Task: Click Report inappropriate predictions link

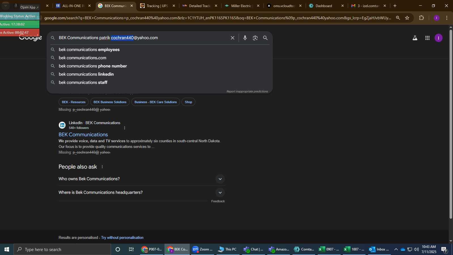Action: coord(247,91)
